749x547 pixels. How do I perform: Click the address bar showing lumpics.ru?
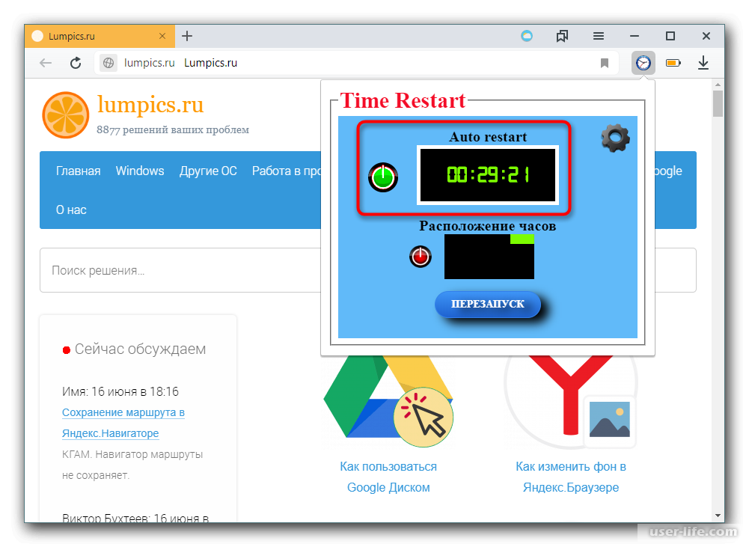coord(356,63)
